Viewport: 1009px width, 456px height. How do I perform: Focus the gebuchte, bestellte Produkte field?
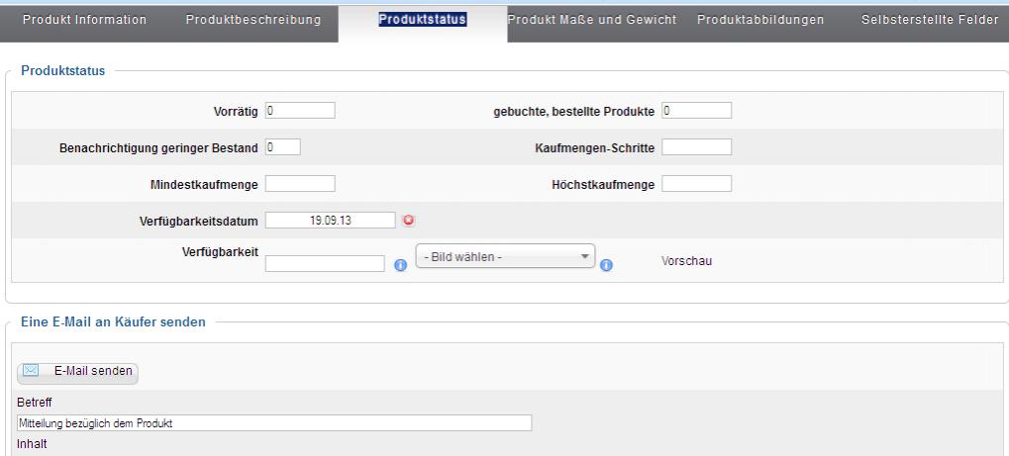click(x=696, y=111)
